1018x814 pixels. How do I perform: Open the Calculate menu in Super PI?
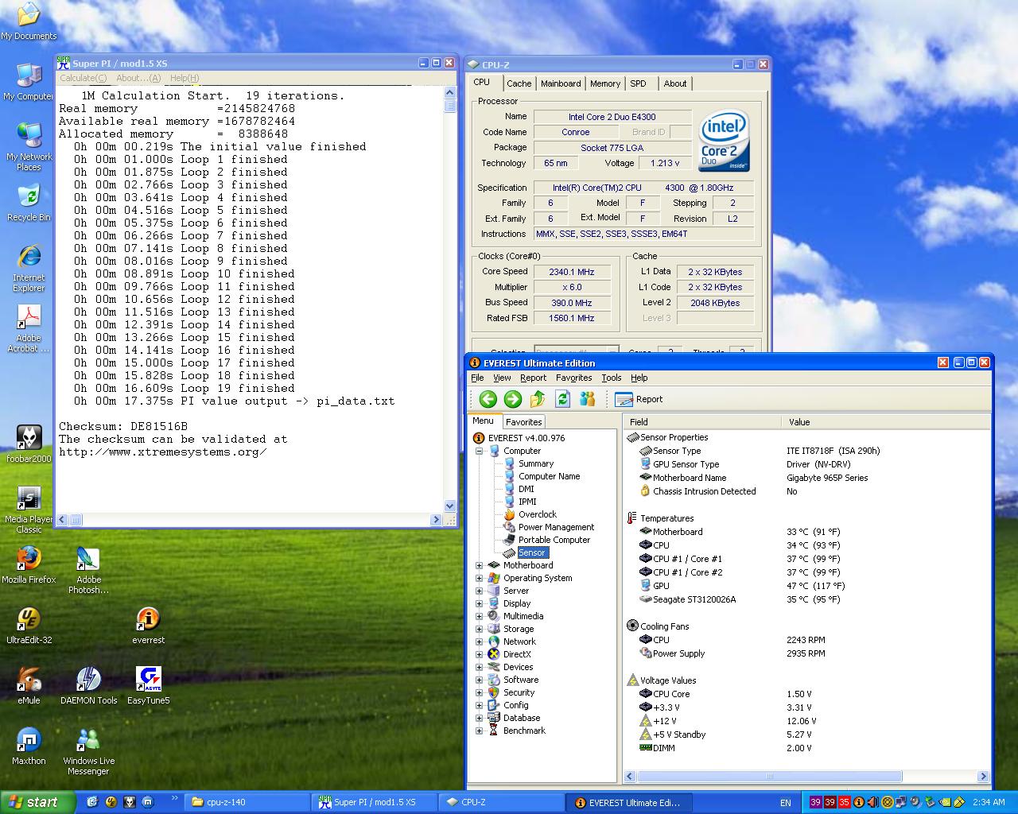[x=84, y=78]
